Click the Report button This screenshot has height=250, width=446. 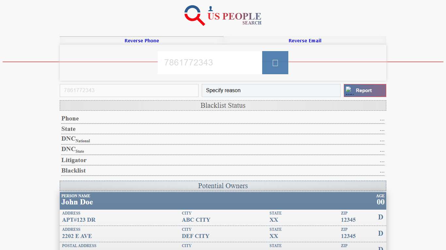click(x=365, y=90)
